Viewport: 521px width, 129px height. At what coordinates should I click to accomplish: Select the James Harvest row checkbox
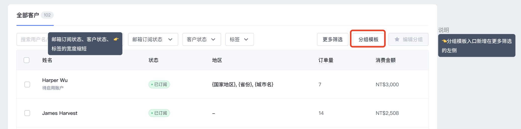coord(27,113)
